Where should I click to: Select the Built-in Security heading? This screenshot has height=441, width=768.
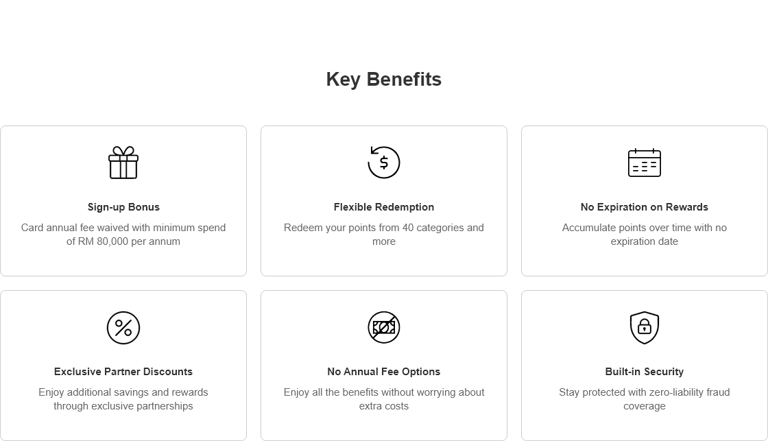645,372
